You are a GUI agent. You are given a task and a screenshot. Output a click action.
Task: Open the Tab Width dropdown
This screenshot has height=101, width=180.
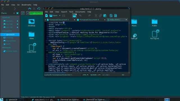(x=95, y=75)
